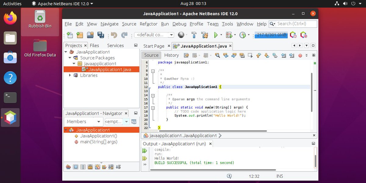The height and width of the screenshot is (183, 366).
Task: Click the Shift Line Right icon
Action: click(292, 55)
